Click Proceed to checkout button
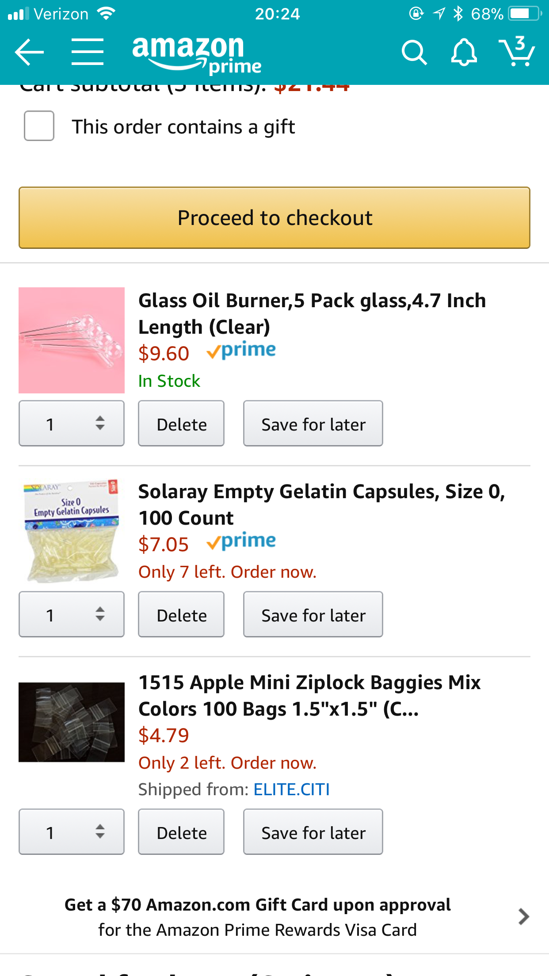This screenshot has height=976, width=549. (274, 218)
